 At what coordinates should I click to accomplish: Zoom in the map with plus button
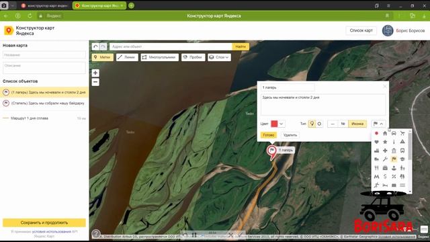click(x=95, y=73)
